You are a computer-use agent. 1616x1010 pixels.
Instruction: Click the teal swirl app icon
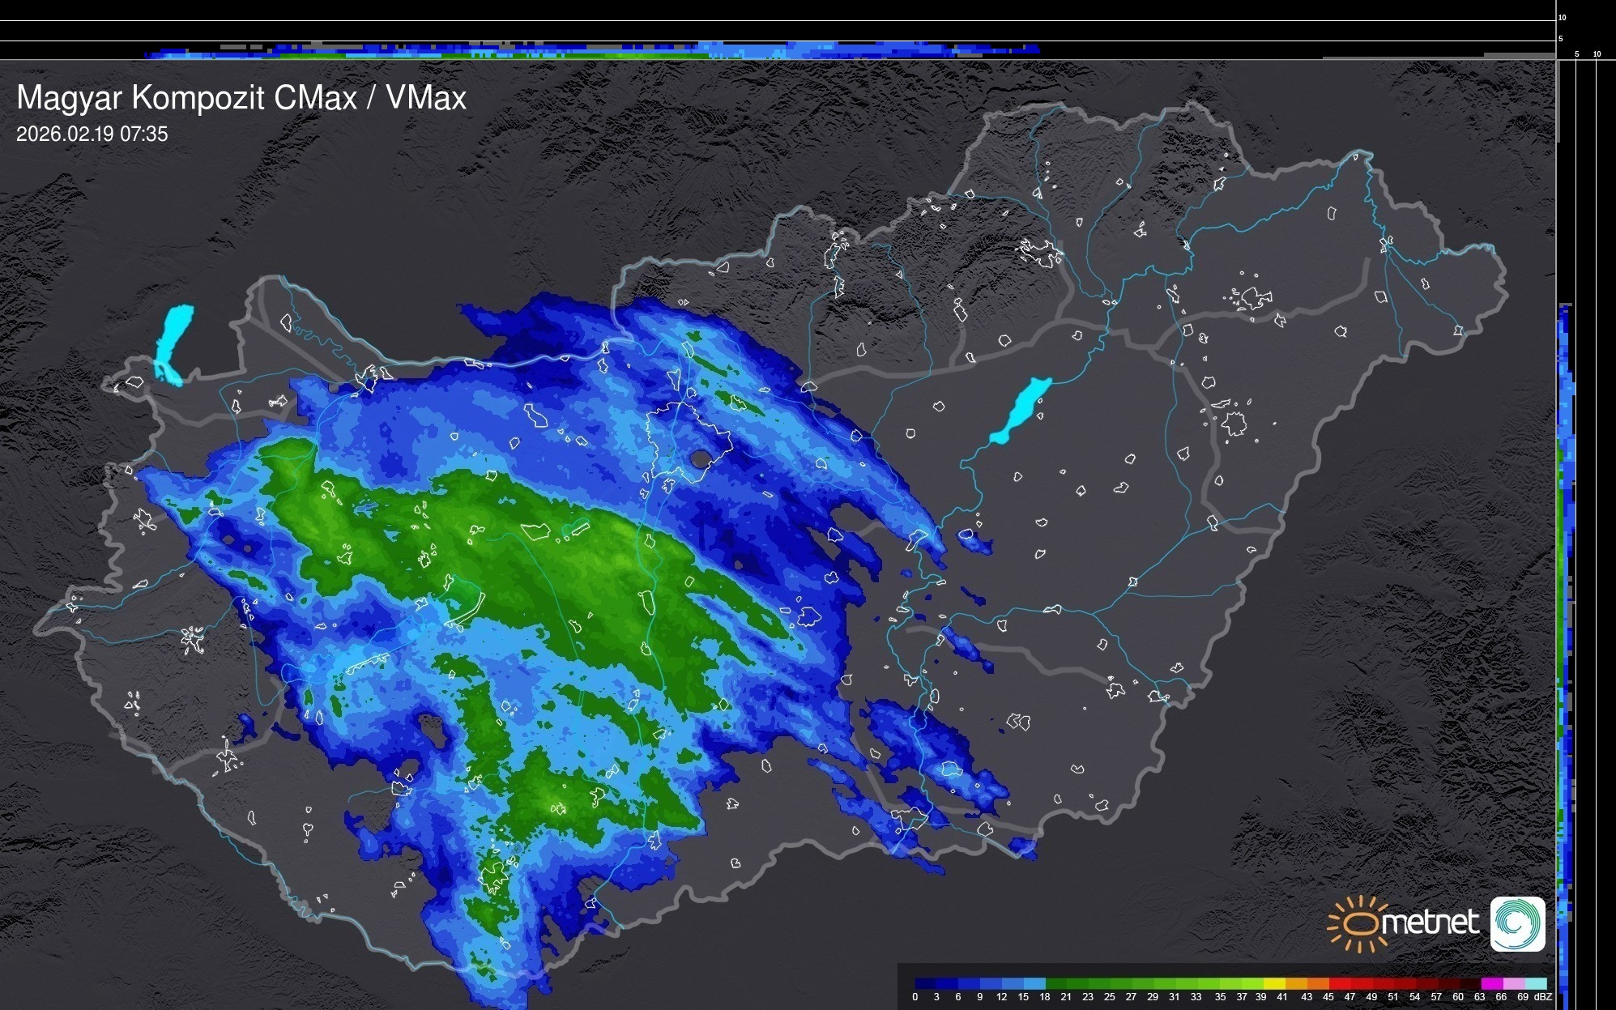pos(1517,923)
